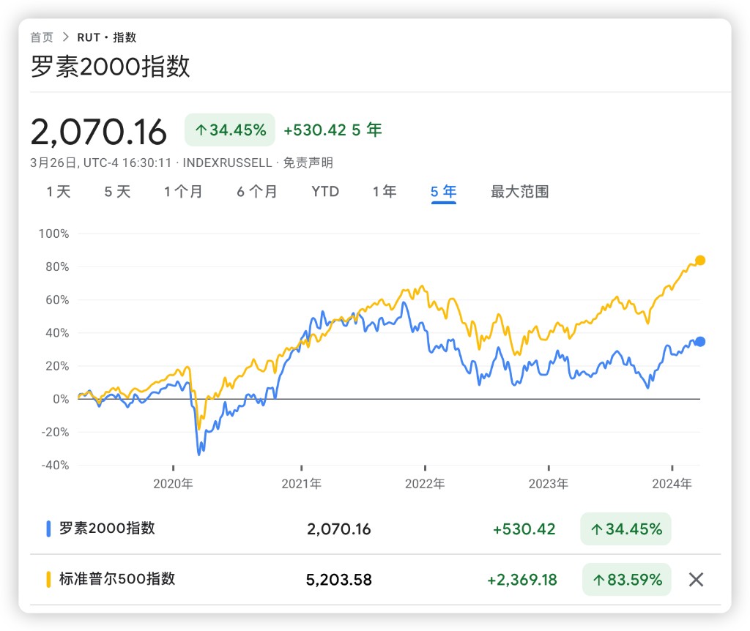This screenshot has height=631, width=750.
Task: Click the yellow color marker for 标准普尔500指数
Action: (x=48, y=580)
